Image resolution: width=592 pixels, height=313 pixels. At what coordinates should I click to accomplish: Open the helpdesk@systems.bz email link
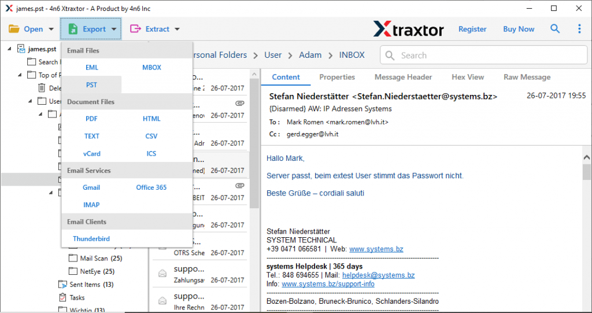[x=378, y=275]
